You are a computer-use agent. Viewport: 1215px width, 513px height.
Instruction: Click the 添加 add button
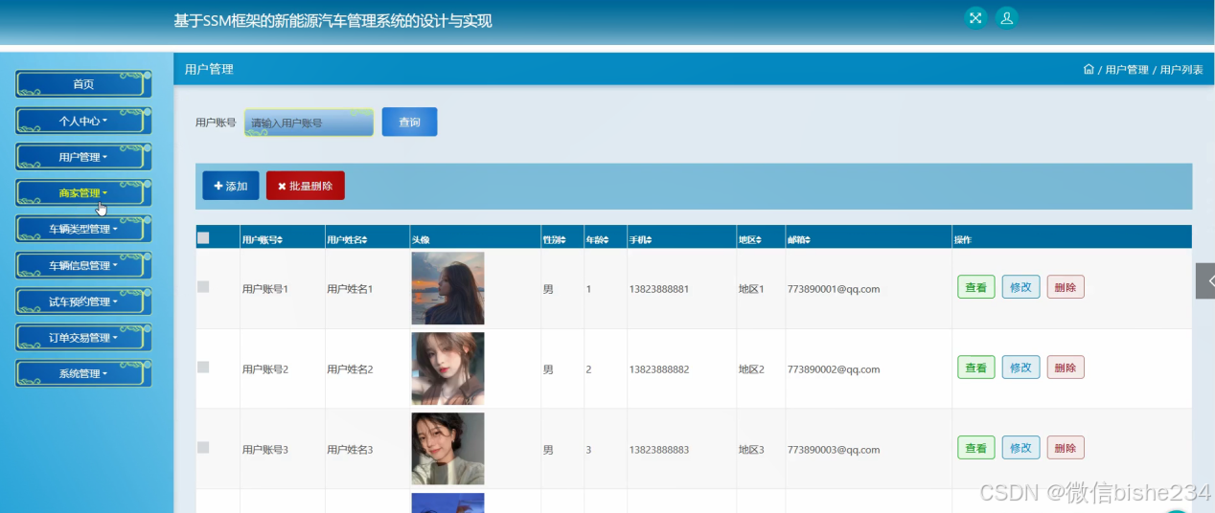click(231, 186)
